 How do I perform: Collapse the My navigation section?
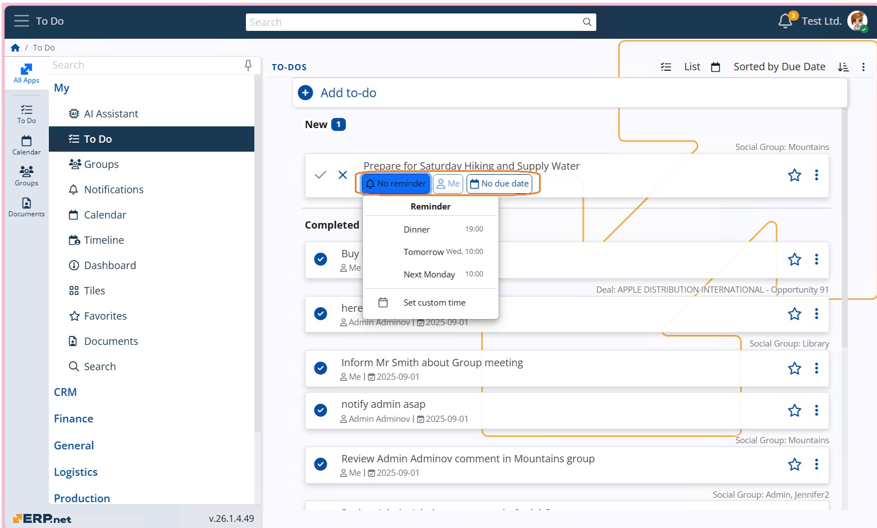[x=62, y=88]
